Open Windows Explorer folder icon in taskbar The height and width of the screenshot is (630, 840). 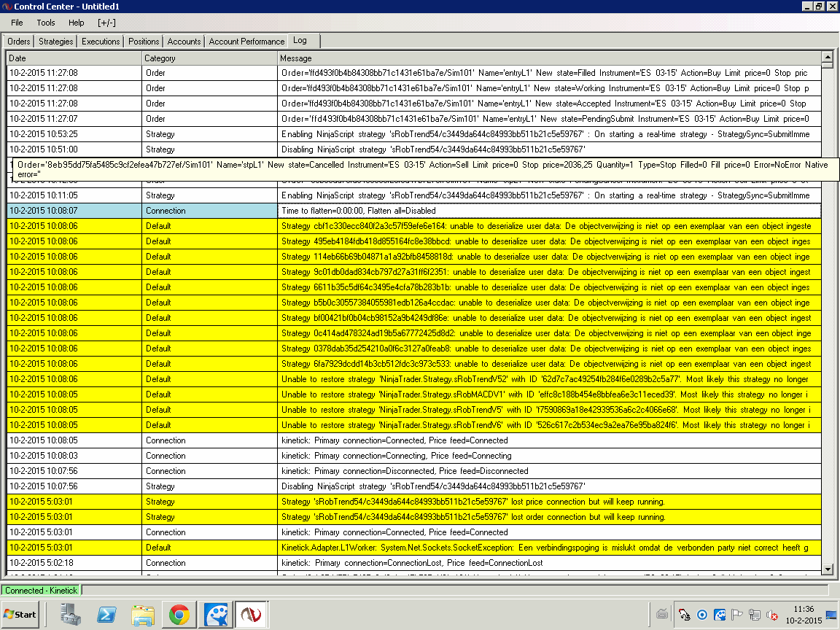pos(143,615)
